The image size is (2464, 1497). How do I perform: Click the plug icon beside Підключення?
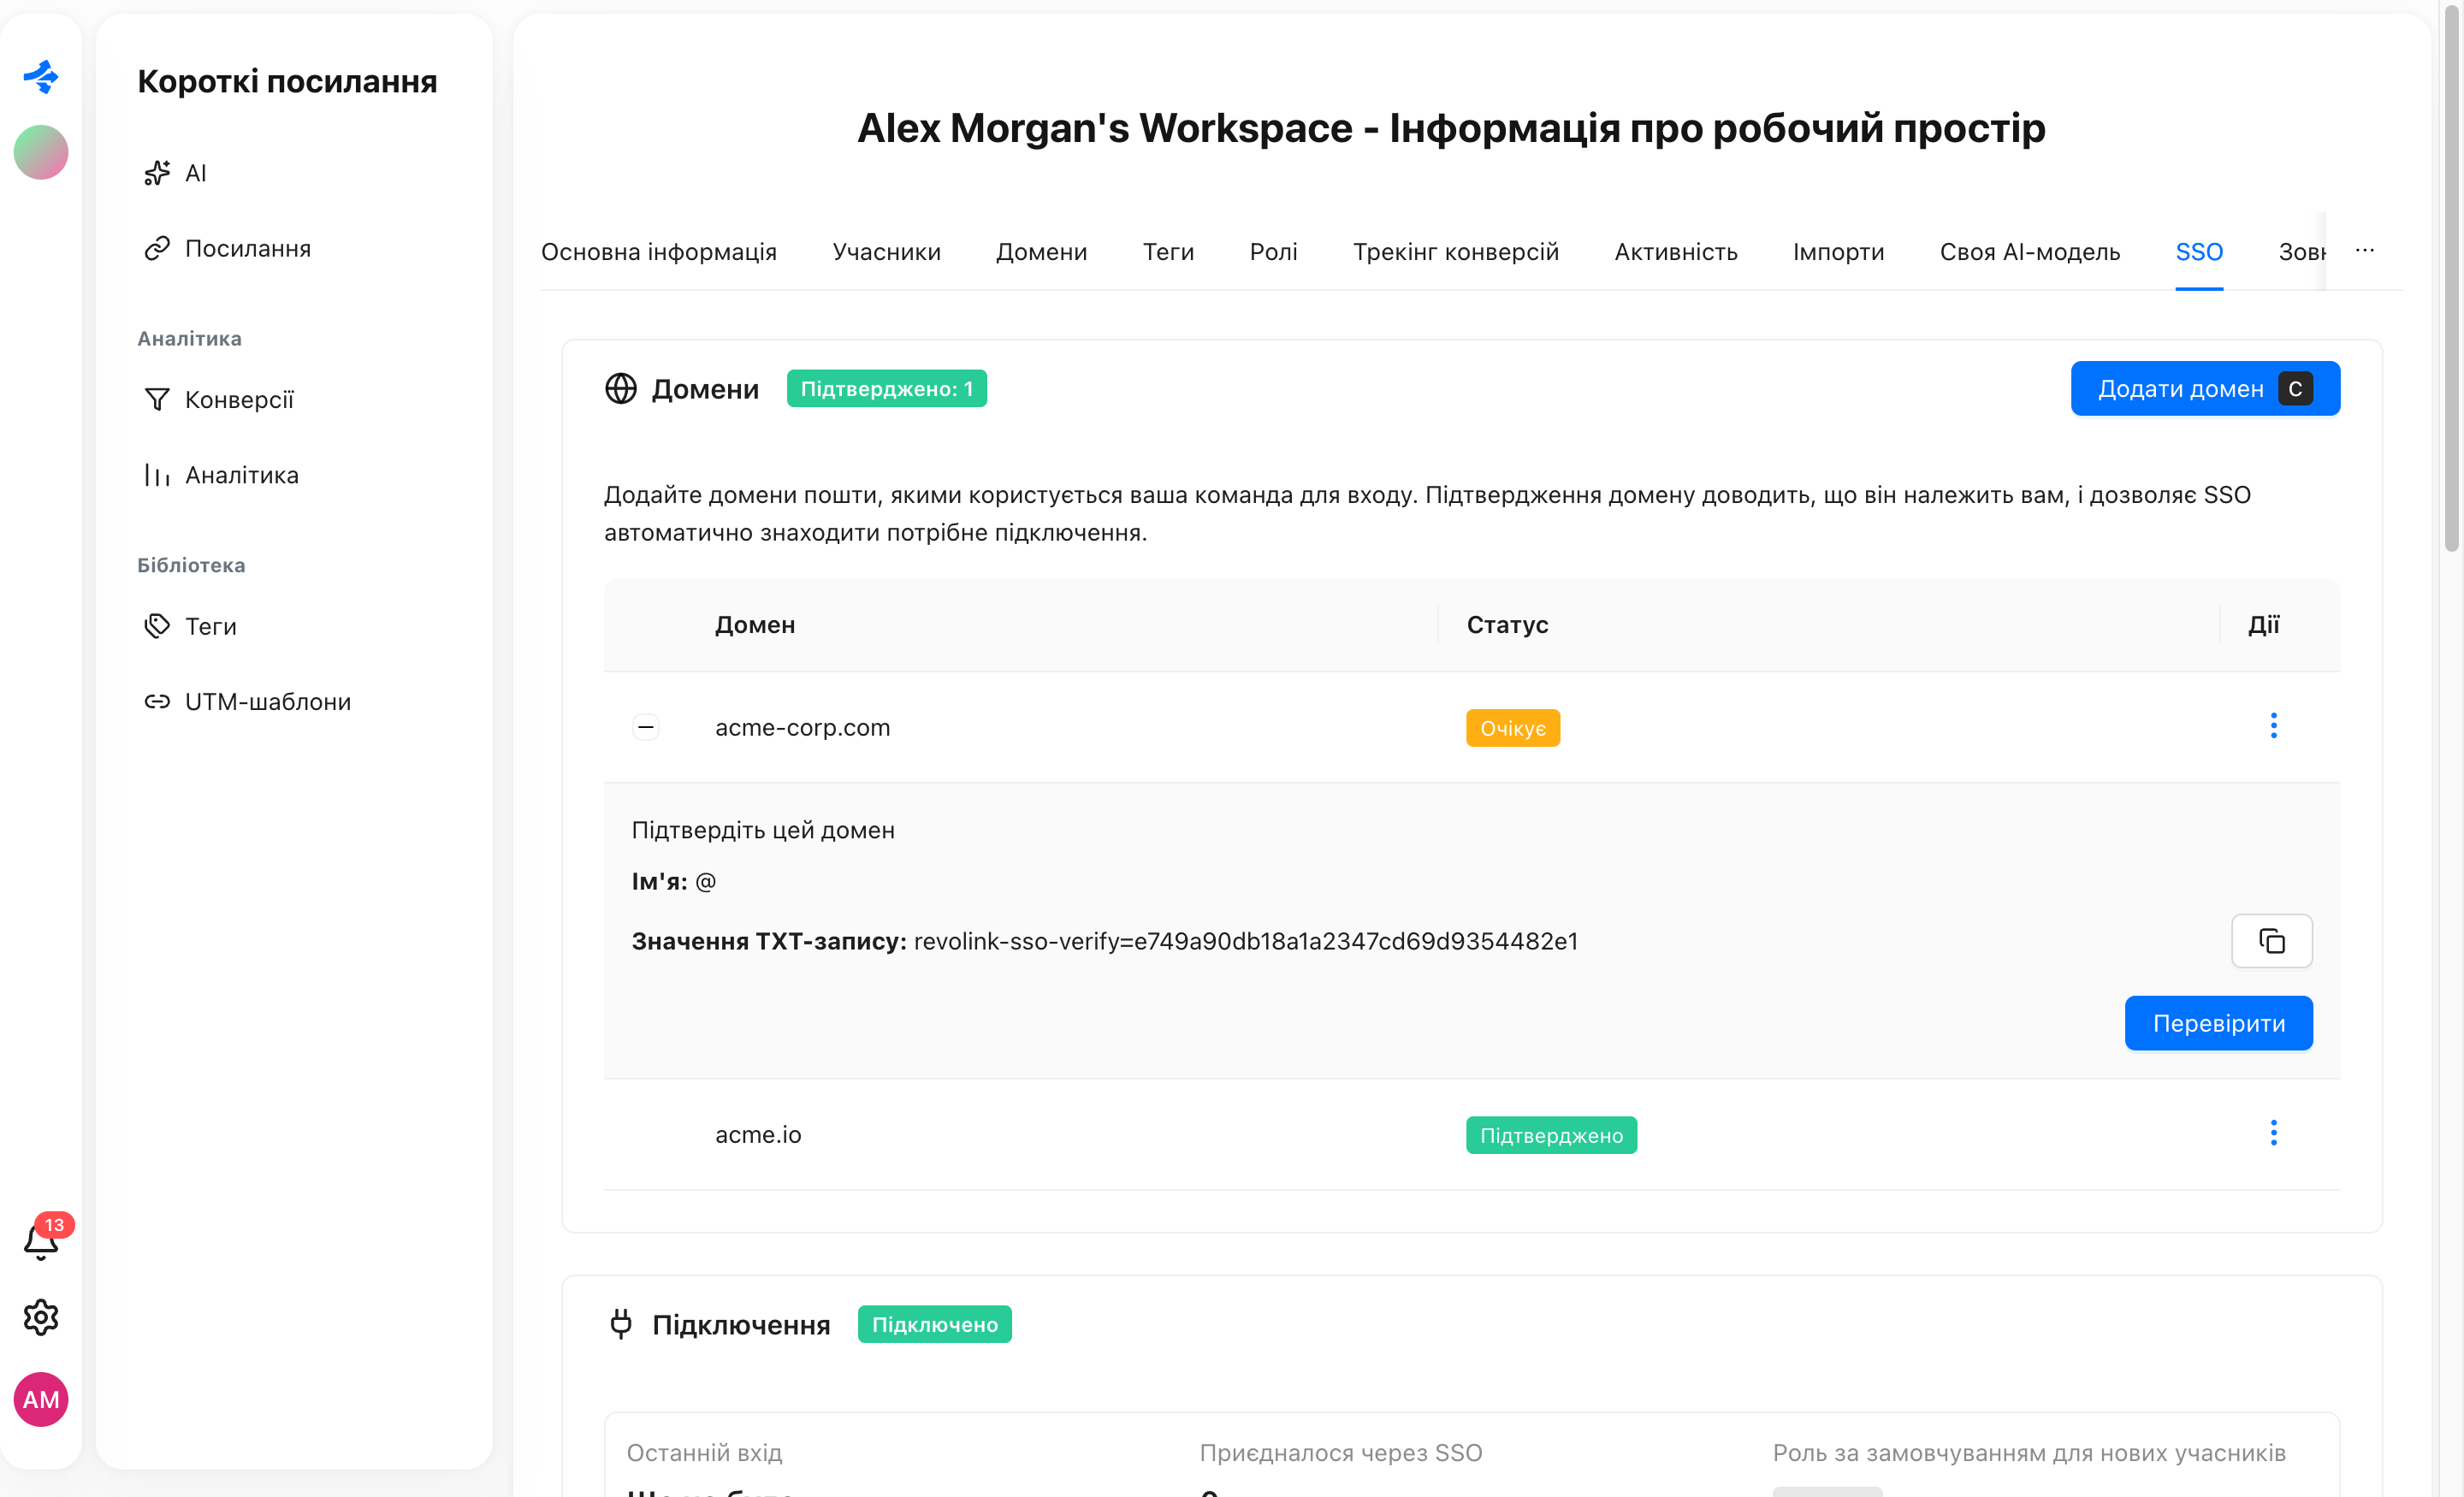(x=621, y=1324)
